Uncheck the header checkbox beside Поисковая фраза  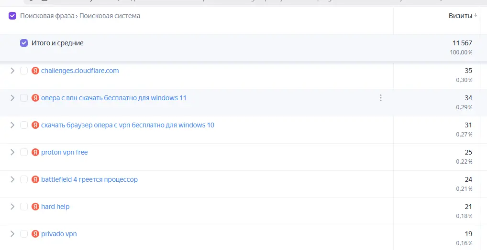[x=12, y=16]
